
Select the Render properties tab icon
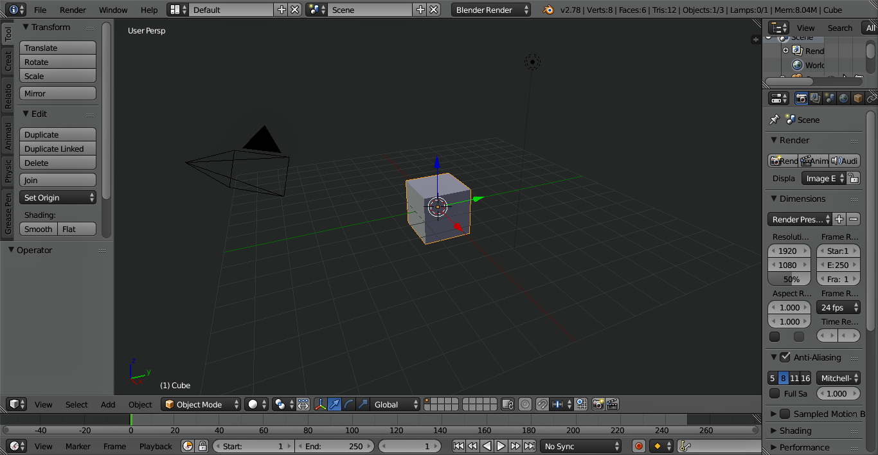[802, 98]
